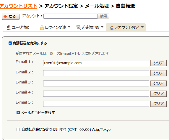The image size is (169, 140).
Task: Click the E-mail 2 input field
Action: 96,73
